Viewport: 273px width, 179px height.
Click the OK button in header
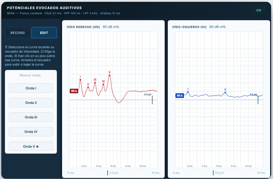pyautogui.click(x=259, y=10)
